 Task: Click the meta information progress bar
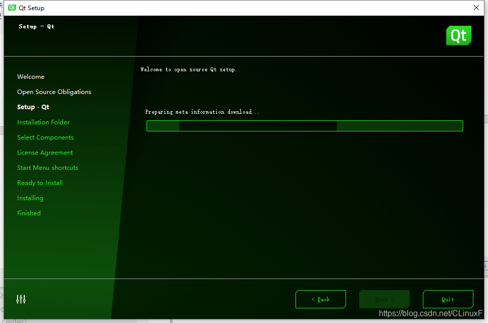(x=305, y=126)
